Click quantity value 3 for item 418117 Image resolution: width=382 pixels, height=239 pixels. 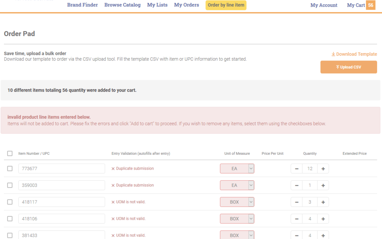tap(310, 202)
